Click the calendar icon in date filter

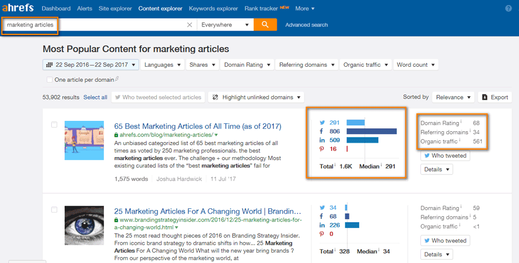[50, 65]
